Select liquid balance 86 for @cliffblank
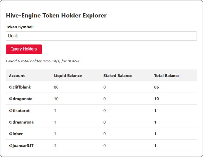Image resolution: width=203 pixels, height=157 pixels. (56, 87)
